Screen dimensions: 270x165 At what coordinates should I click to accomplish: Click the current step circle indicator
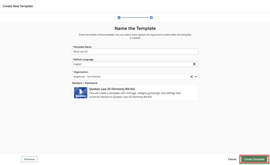tap(151, 18)
